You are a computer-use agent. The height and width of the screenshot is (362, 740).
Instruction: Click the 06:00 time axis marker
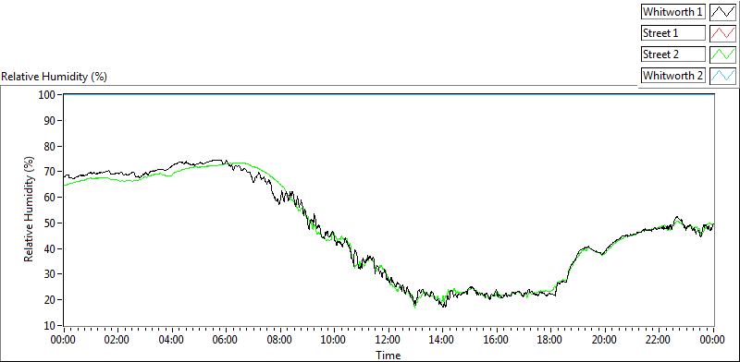click(x=226, y=339)
